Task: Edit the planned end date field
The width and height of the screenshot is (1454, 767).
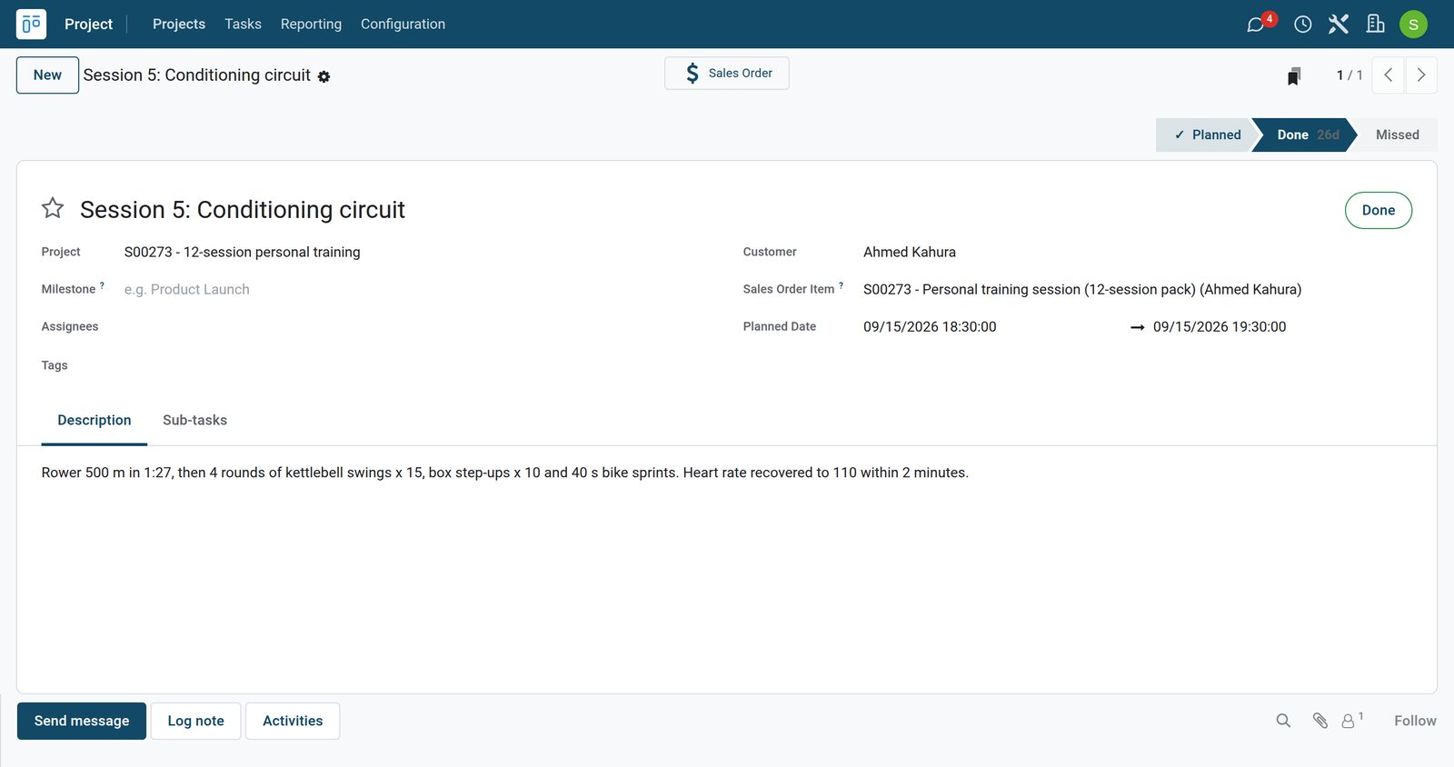Action: click(x=1281, y=327)
